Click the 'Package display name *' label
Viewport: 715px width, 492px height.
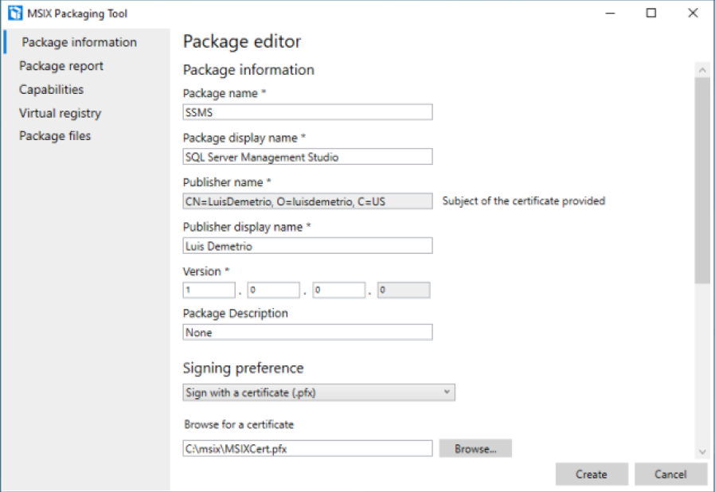[x=244, y=138]
